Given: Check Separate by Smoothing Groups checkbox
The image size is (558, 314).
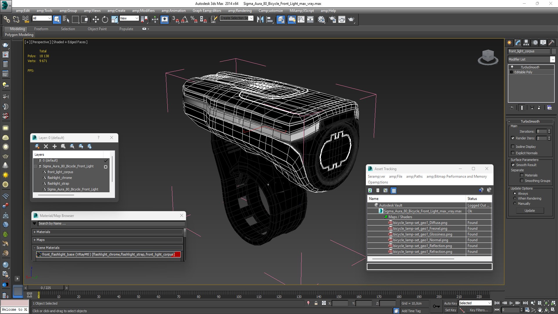Looking at the screenshot, I should 522,181.
